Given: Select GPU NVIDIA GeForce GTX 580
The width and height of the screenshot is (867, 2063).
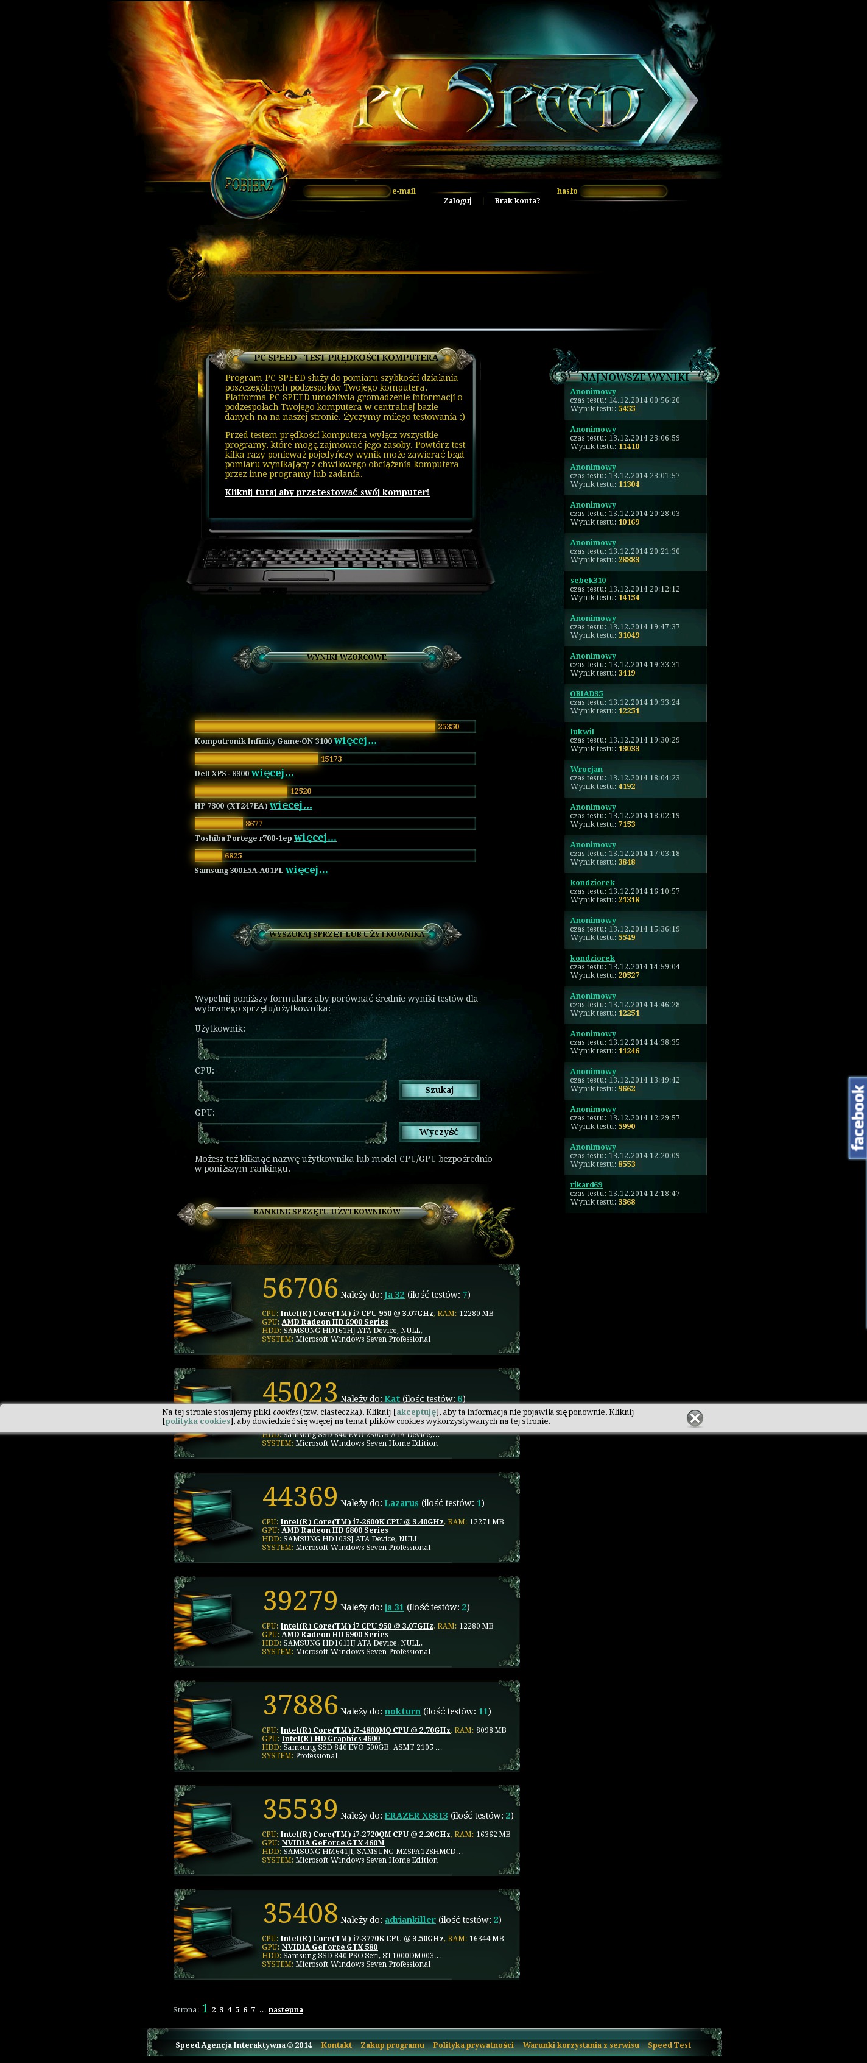Looking at the screenshot, I should (329, 1947).
